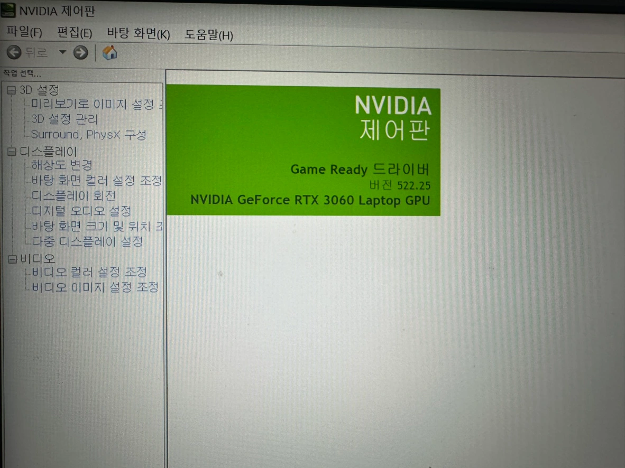Image resolution: width=625 pixels, height=468 pixels.
Task: Open 비디오 컬러 설정 조정 page
Action: tap(89, 273)
